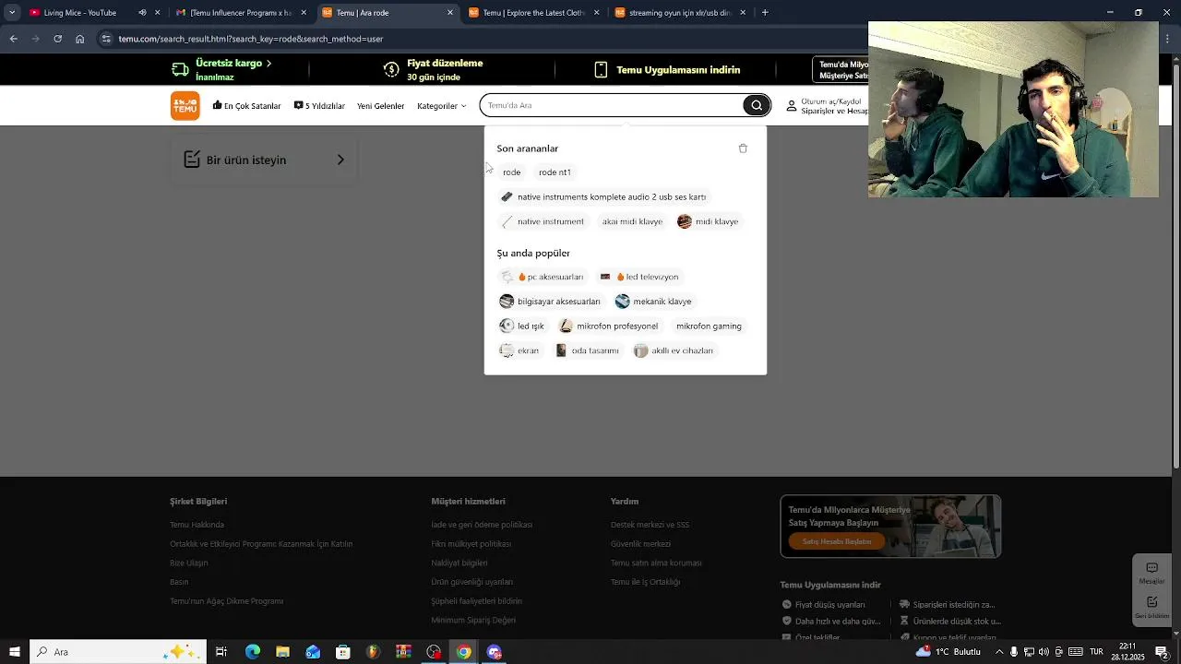Open Temu Hakkında footer link

[197, 525]
